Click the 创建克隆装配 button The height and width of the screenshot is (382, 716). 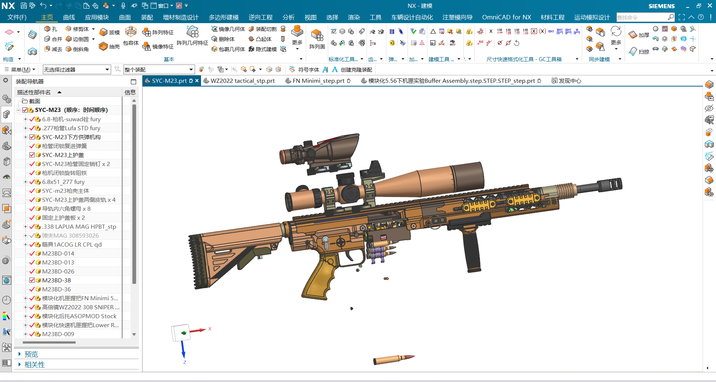click(x=357, y=70)
